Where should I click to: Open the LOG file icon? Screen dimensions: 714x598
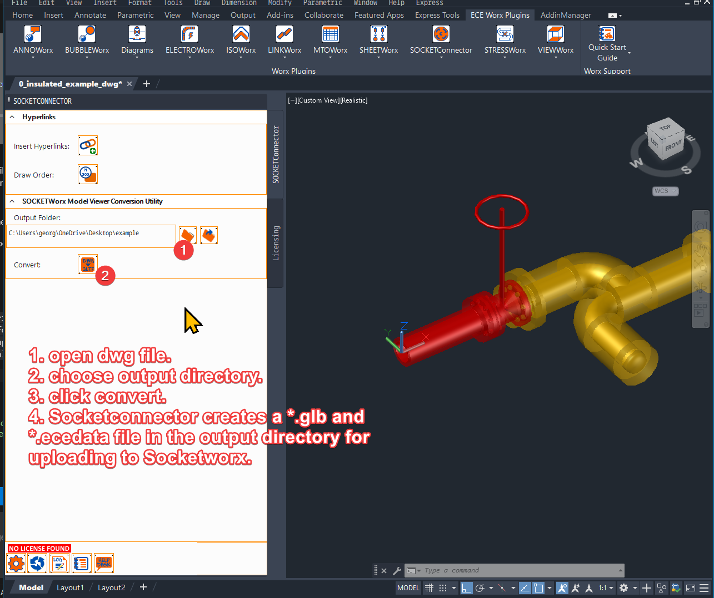pyautogui.click(x=59, y=564)
